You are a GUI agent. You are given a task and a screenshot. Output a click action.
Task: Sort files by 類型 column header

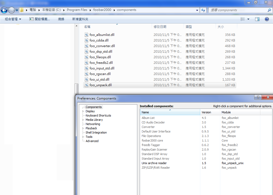click(x=200, y=27)
